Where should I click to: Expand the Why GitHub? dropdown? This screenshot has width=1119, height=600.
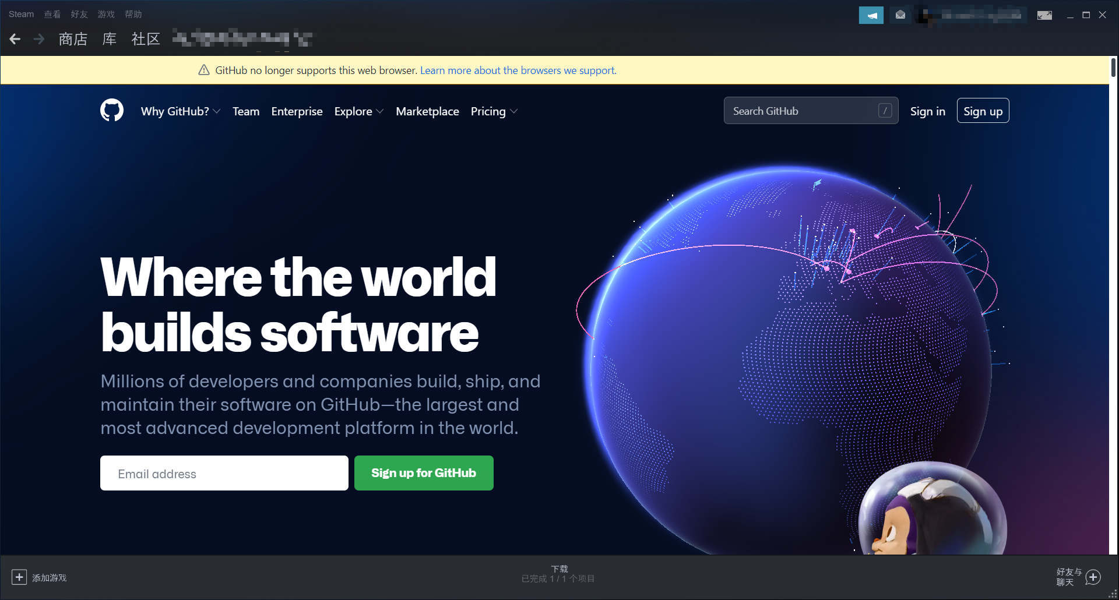[180, 111]
